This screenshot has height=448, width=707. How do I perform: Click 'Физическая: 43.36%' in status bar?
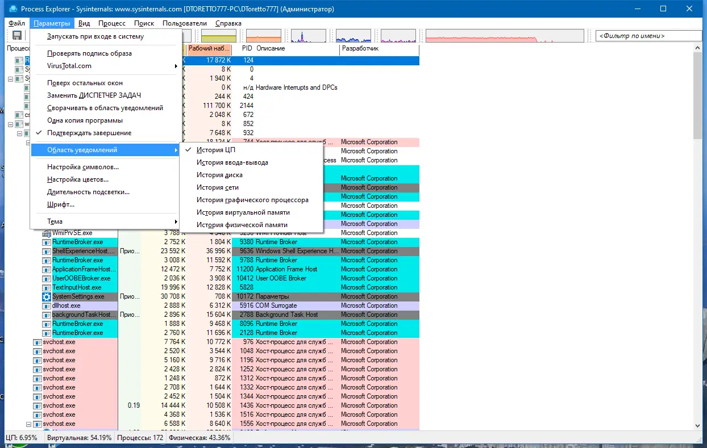coord(199,438)
